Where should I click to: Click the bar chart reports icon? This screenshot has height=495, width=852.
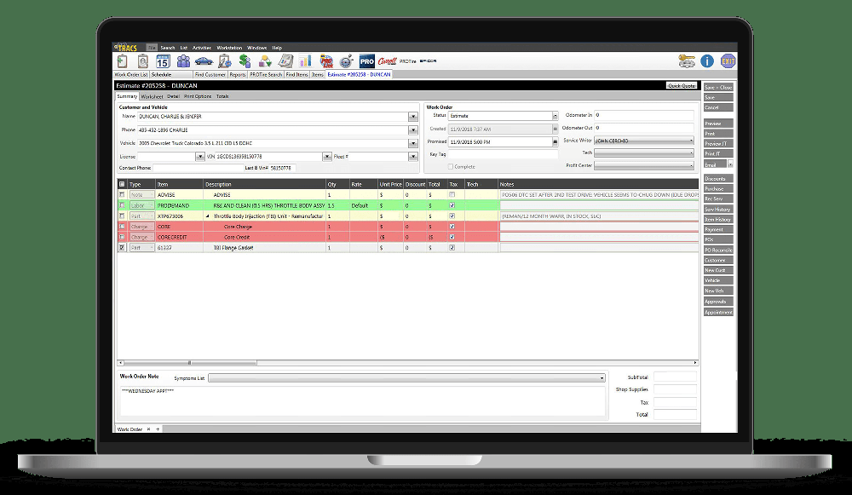(x=305, y=61)
